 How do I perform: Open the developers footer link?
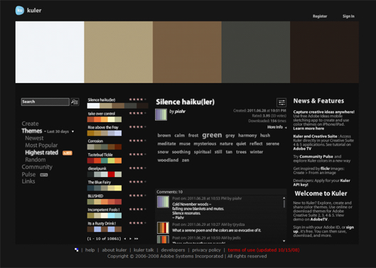click(173, 250)
